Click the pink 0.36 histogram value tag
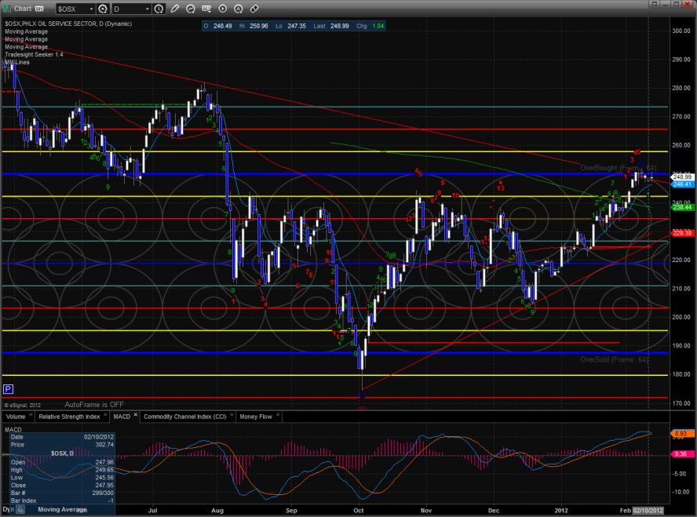This screenshot has width=697, height=517. coord(681,454)
